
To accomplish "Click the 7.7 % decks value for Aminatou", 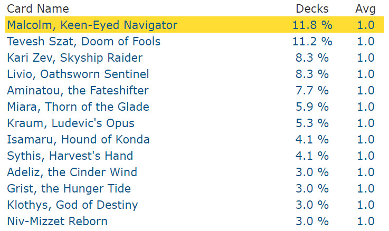I will 312,90.
